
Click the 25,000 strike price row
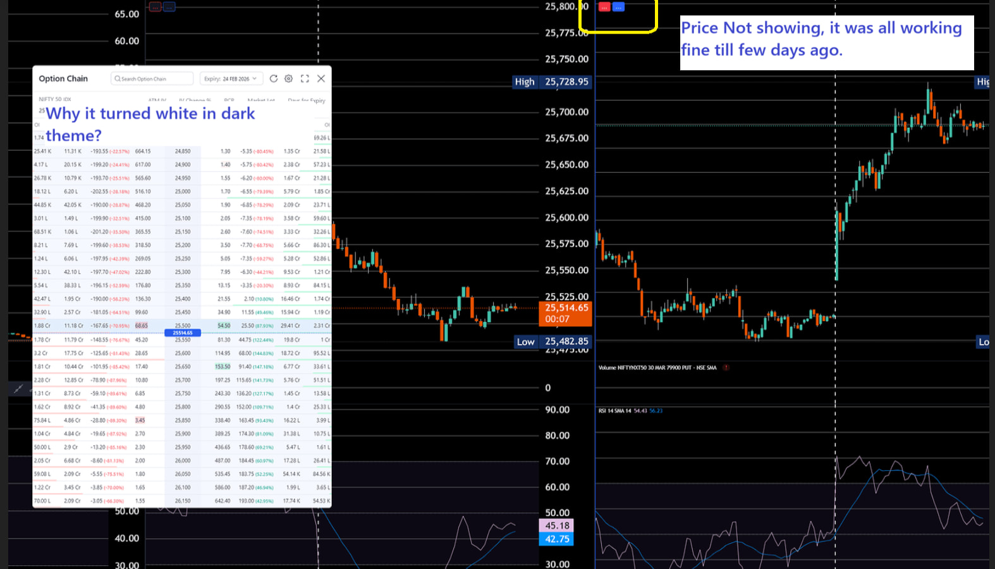tap(183, 192)
